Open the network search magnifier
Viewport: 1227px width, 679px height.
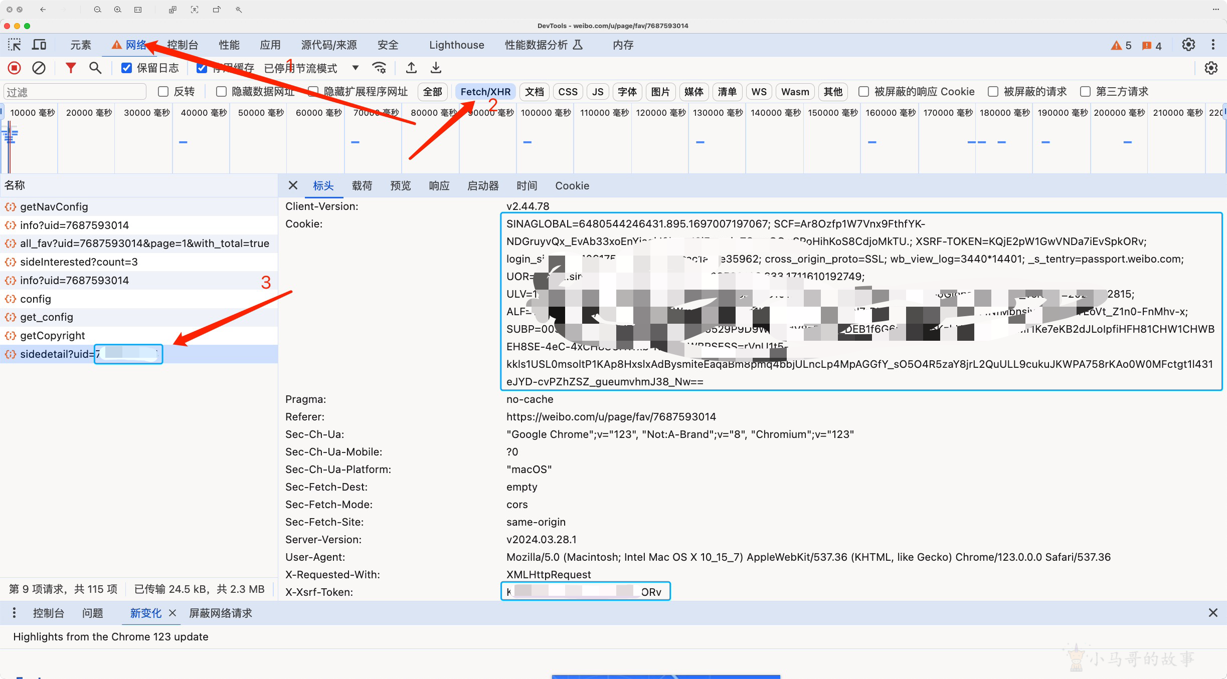click(x=95, y=68)
